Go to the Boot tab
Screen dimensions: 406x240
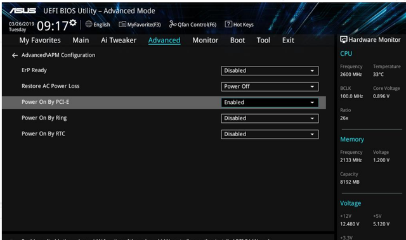237,41
